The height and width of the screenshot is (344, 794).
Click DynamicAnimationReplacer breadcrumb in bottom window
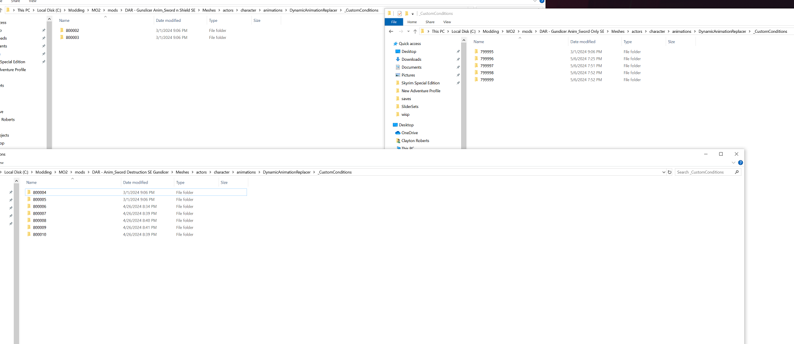click(x=286, y=172)
